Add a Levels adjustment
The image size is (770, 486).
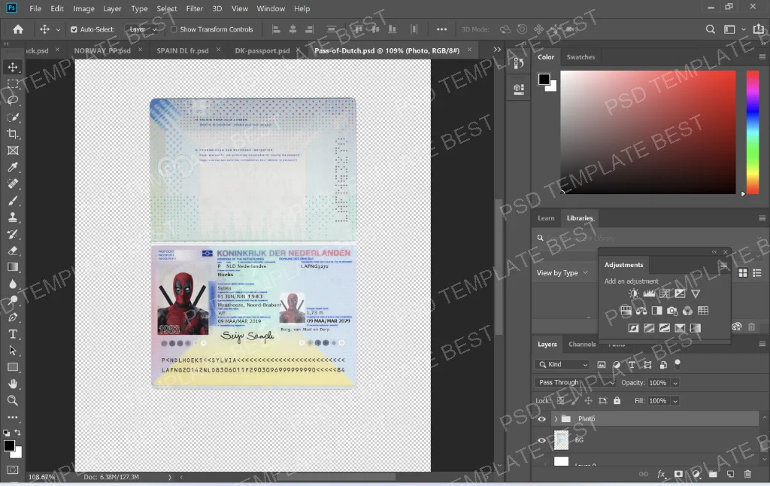[649, 294]
